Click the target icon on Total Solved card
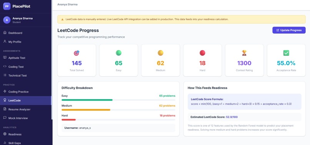310x145 pixels. pyautogui.click(x=77, y=53)
